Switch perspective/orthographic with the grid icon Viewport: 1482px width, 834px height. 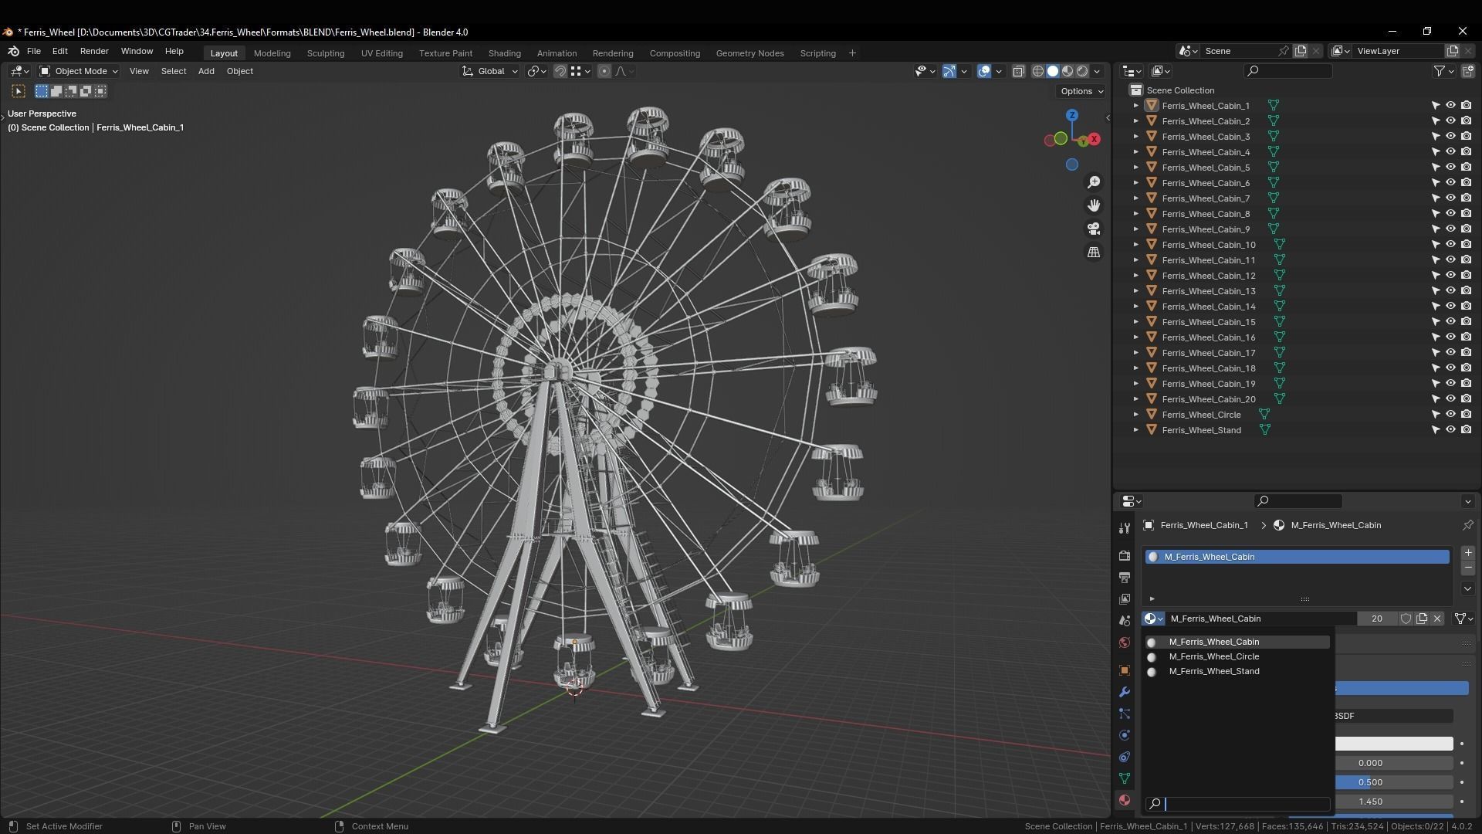pyautogui.click(x=1094, y=253)
